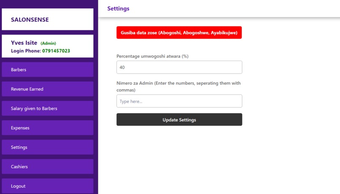
Task: Click the Update Settings button
Action: (179, 120)
